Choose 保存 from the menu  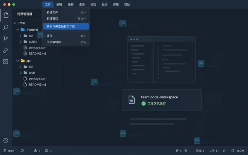(x=66, y=36)
